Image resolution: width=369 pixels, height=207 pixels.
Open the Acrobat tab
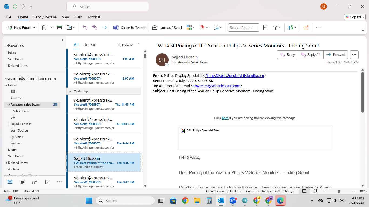tap(94, 17)
